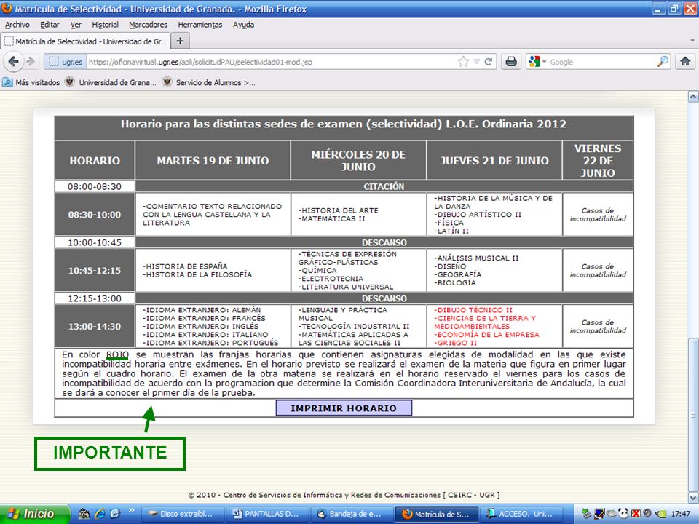Image resolution: width=699 pixels, height=524 pixels.
Task: Click the Inicio start button
Action: (x=35, y=514)
